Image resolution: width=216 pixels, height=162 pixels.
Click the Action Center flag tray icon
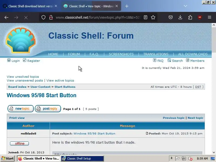tap(177, 158)
